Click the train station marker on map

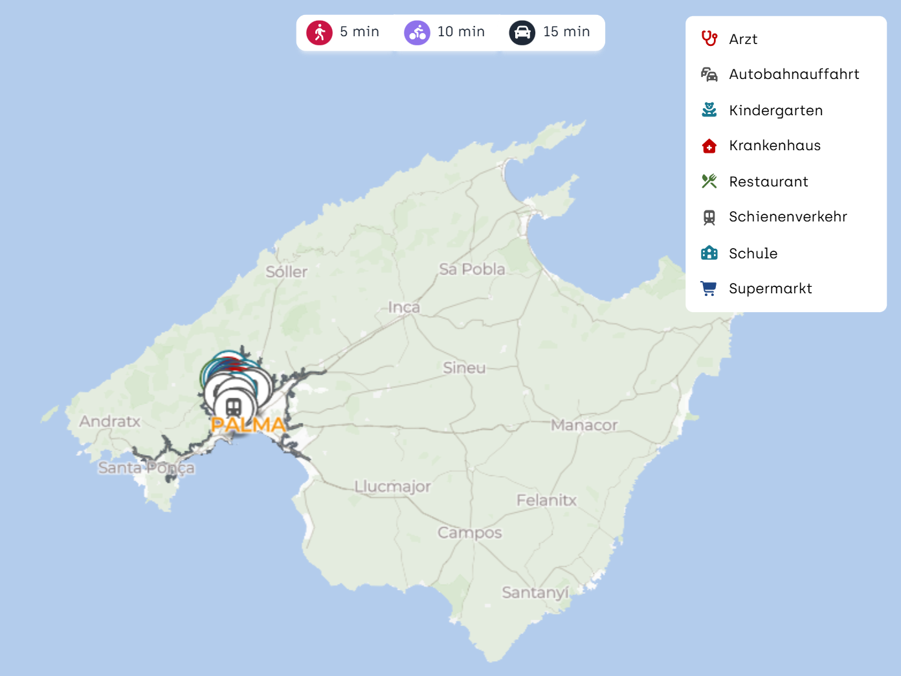tap(233, 407)
